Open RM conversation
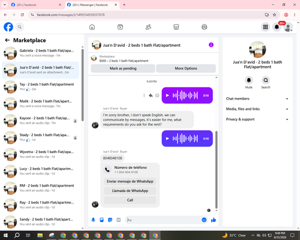 tap(40, 188)
